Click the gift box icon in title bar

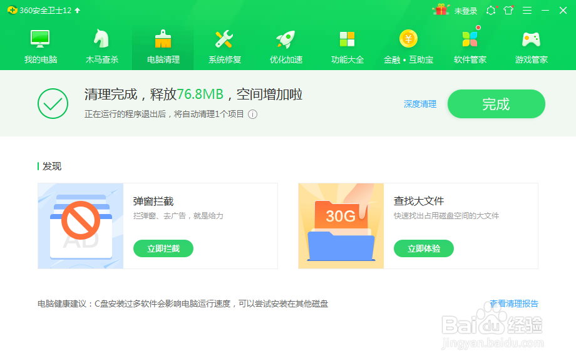[441, 10]
